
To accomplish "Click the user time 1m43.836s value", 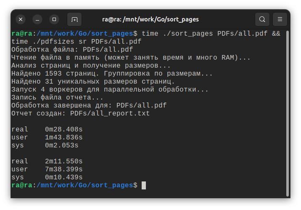I will (x=63, y=137).
